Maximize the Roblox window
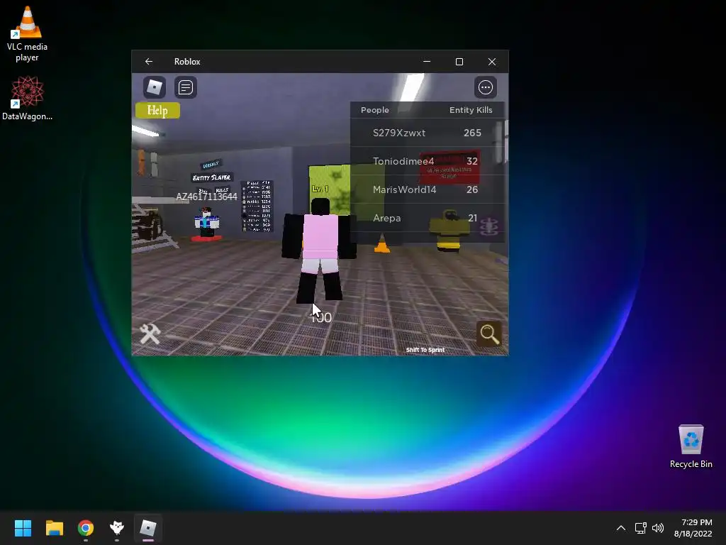Screen dimensions: 726x545 coord(459,62)
